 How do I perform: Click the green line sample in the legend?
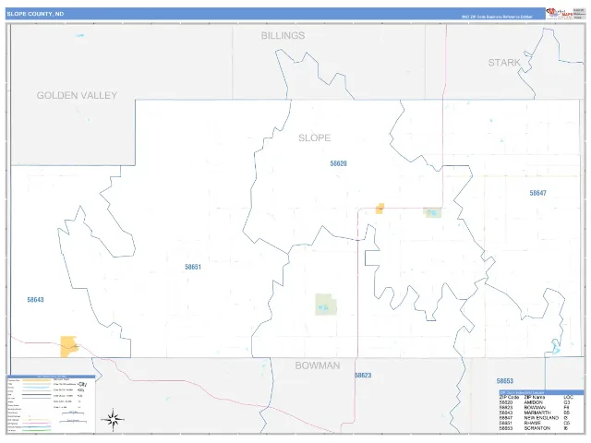click(x=37, y=431)
